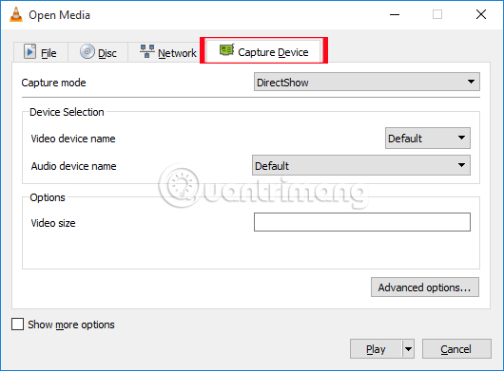Click the Video device name label
Image resolution: width=504 pixels, height=371 pixels.
click(x=73, y=139)
